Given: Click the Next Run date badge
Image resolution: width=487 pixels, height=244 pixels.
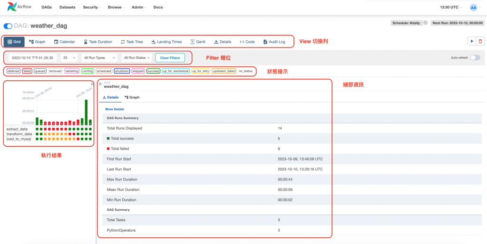Looking at the screenshot, I should tap(458, 23).
